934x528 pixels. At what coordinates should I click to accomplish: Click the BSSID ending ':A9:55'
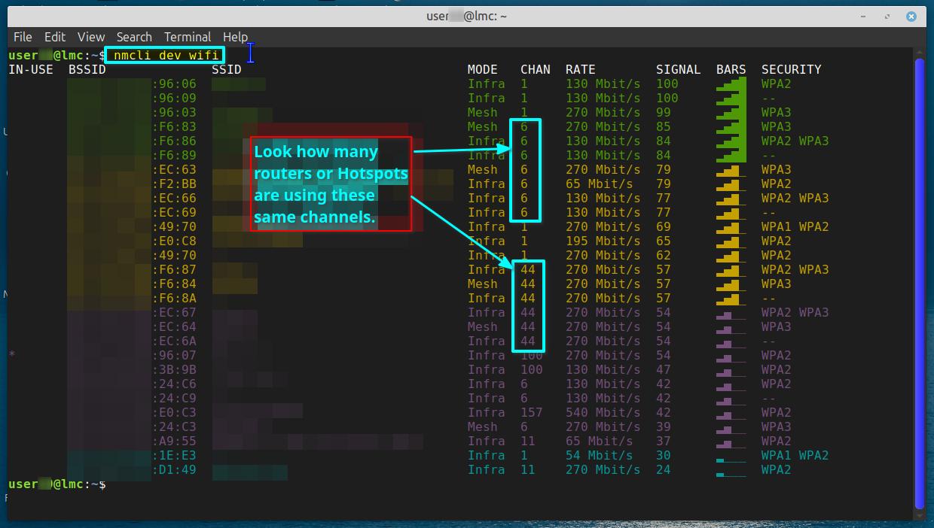click(174, 441)
